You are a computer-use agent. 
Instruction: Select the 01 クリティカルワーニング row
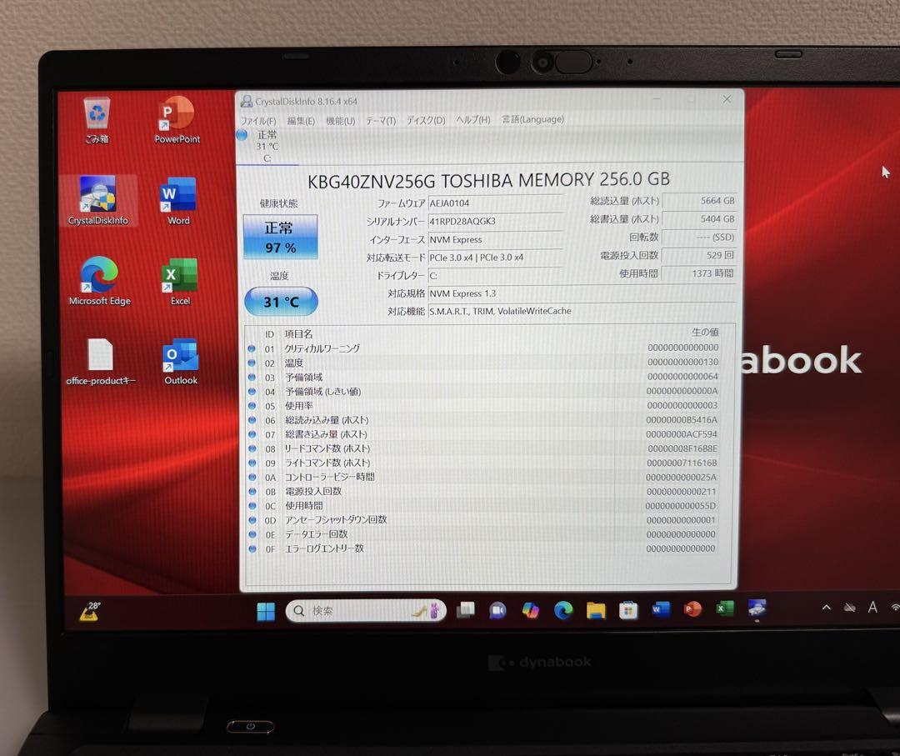pyautogui.click(x=483, y=348)
